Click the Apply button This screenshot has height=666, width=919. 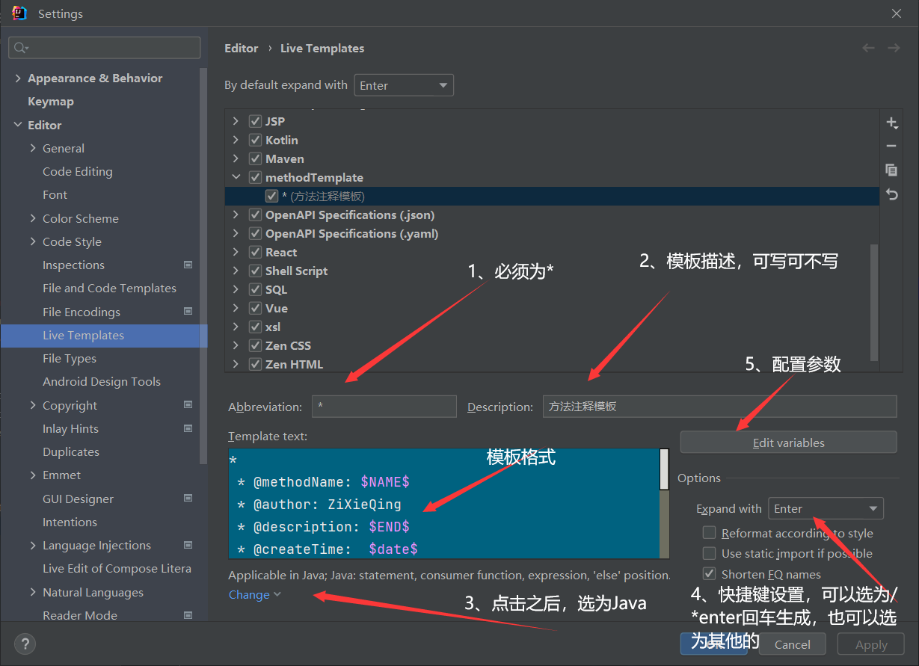coord(871,644)
